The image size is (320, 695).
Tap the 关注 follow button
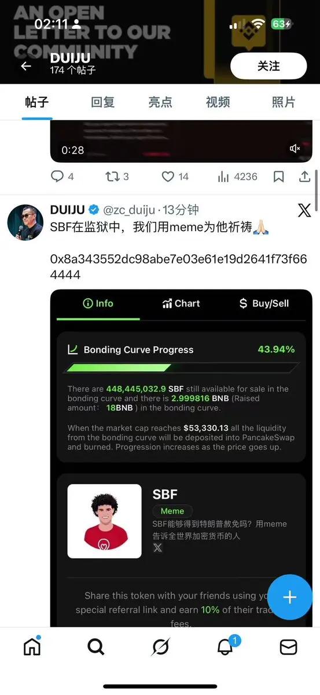[268, 66]
